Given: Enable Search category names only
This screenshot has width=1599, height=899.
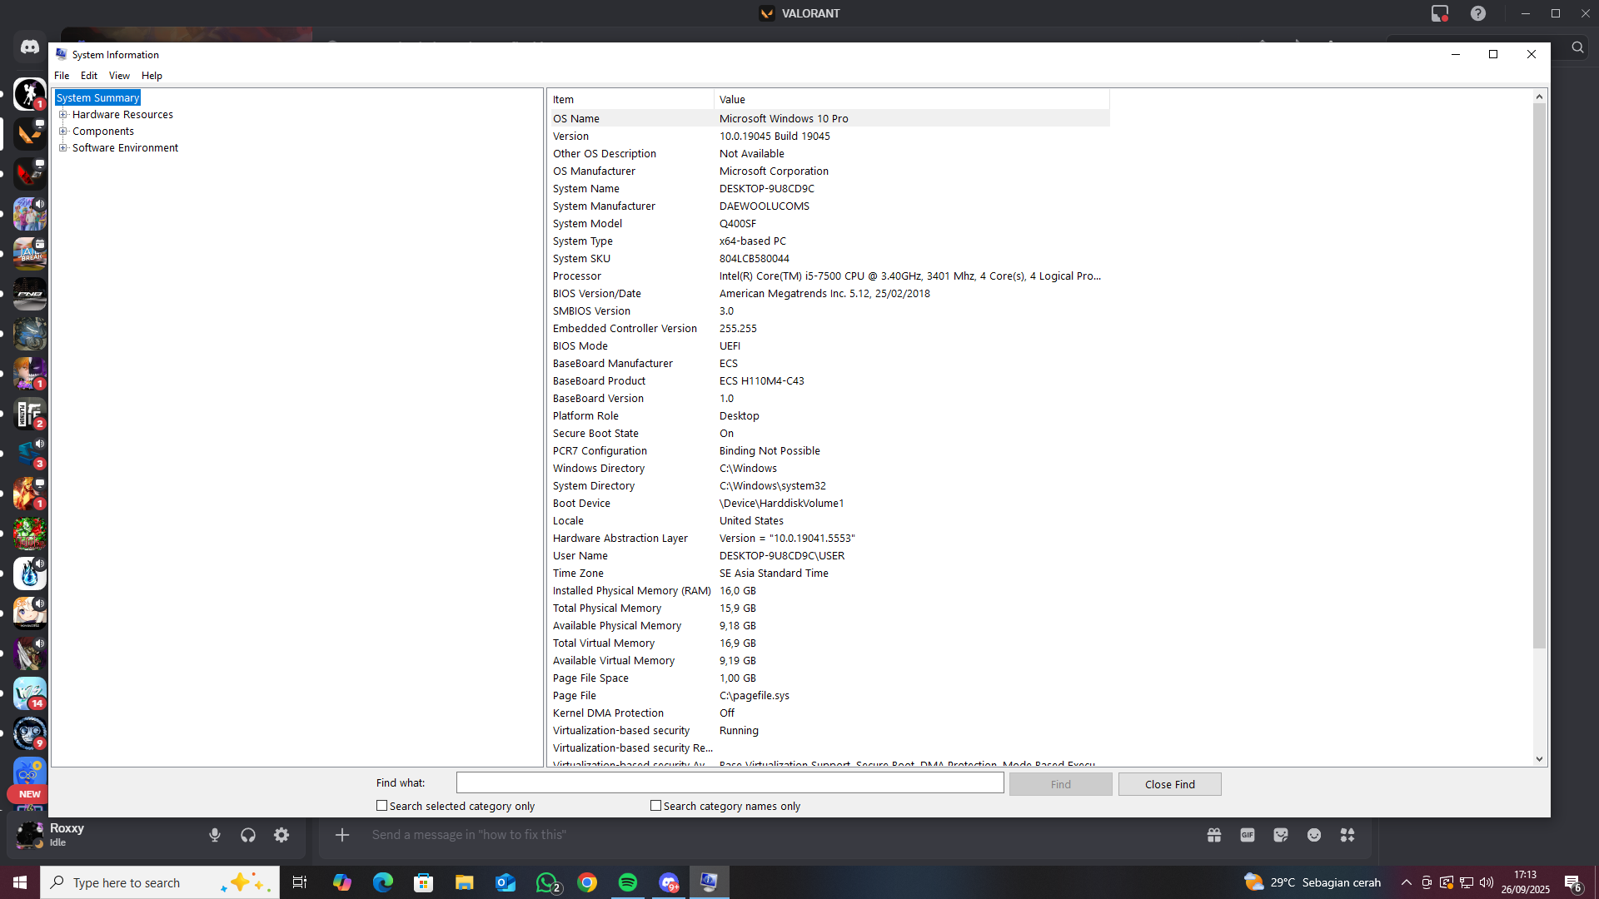Looking at the screenshot, I should [x=656, y=806].
